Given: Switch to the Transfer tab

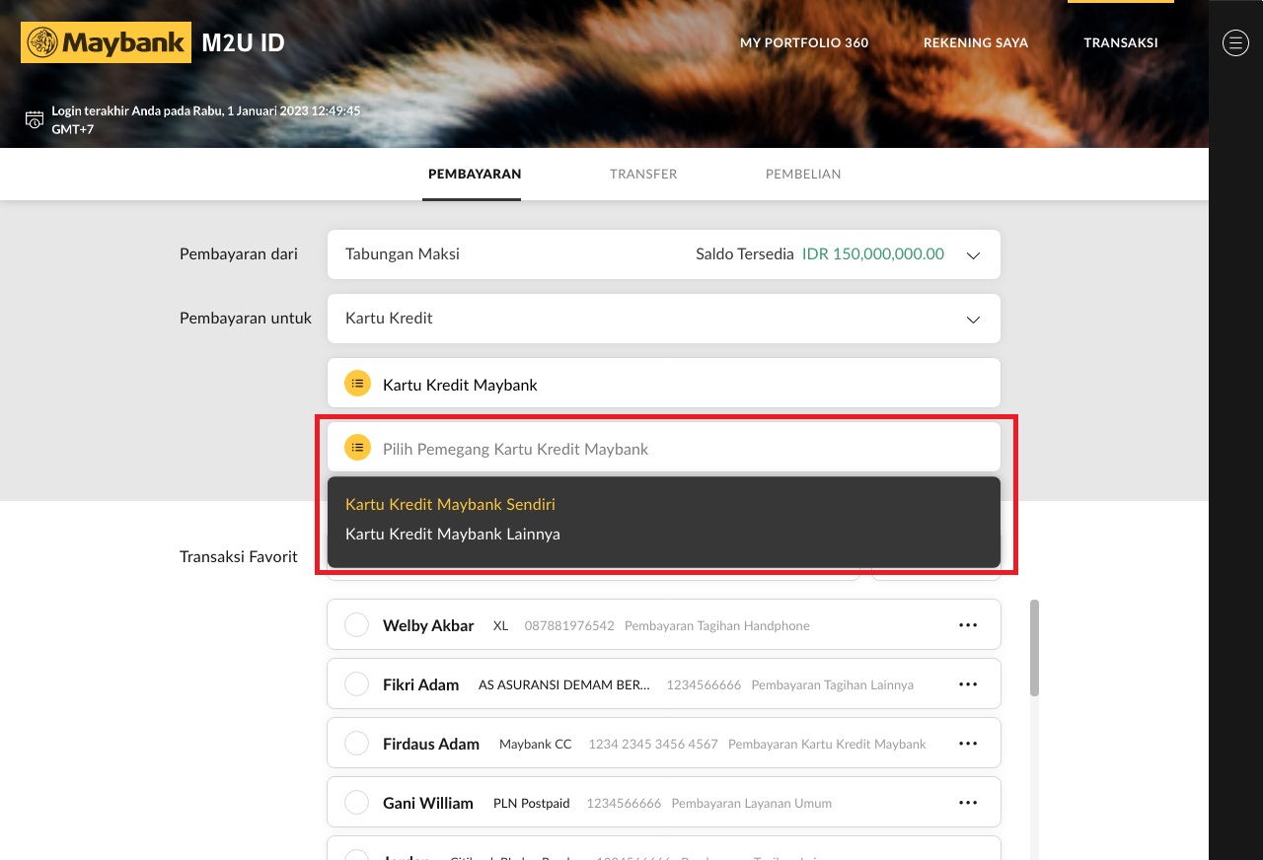Looking at the screenshot, I should point(643,174).
